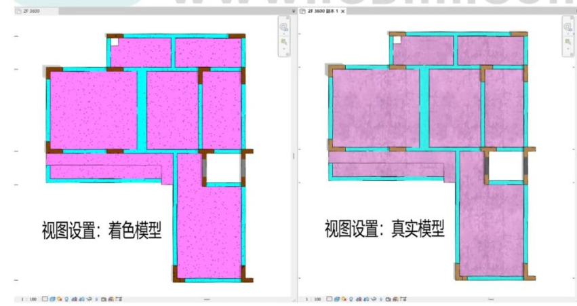Open Temporary View Properties in 副本 1 pane
The image size is (577, 306).
pos(388,299)
